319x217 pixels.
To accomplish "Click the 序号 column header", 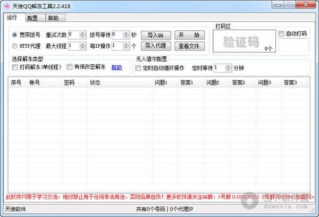I will pos(18,83).
